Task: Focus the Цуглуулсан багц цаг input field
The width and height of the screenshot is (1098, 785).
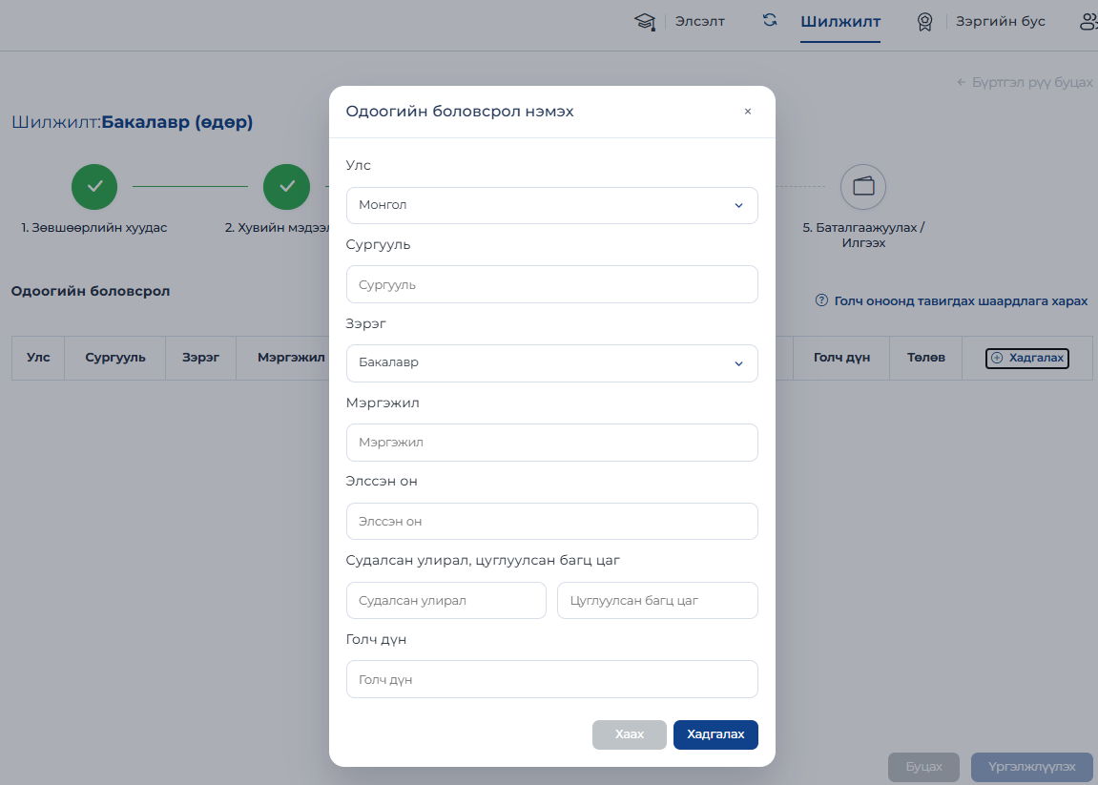Action: 657,600
